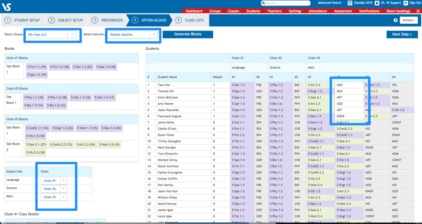Click student name Thomas Hill
422x224 pixels.
(x=165, y=91)
